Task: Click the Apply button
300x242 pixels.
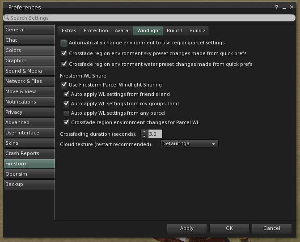Action: (x=187, y=228)
